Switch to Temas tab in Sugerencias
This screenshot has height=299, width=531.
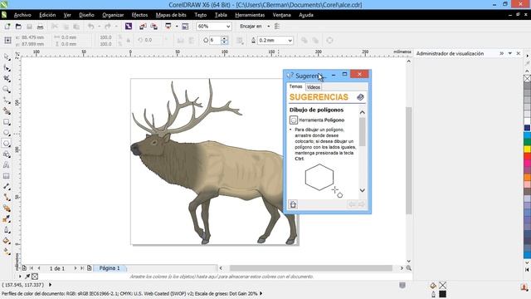[x=295, y=86]
